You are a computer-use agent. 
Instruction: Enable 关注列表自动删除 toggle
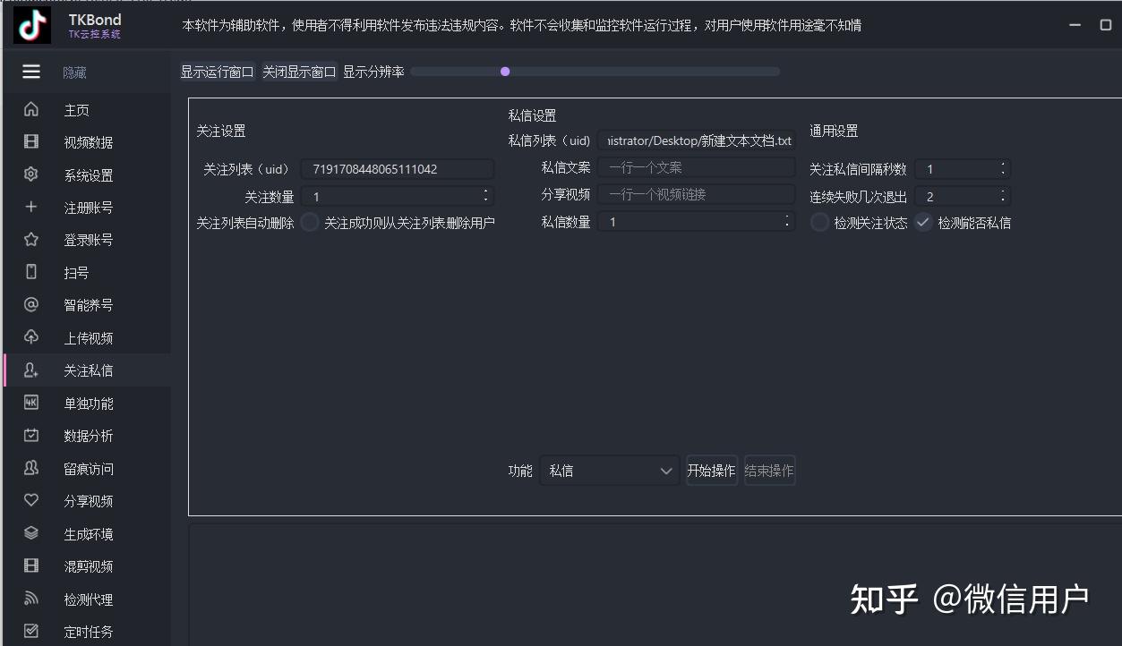[309, 223]
